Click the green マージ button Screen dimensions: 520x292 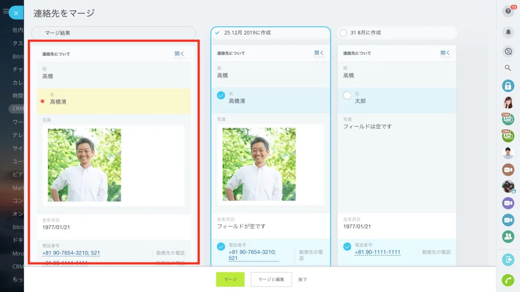click(x=230, y=279)
